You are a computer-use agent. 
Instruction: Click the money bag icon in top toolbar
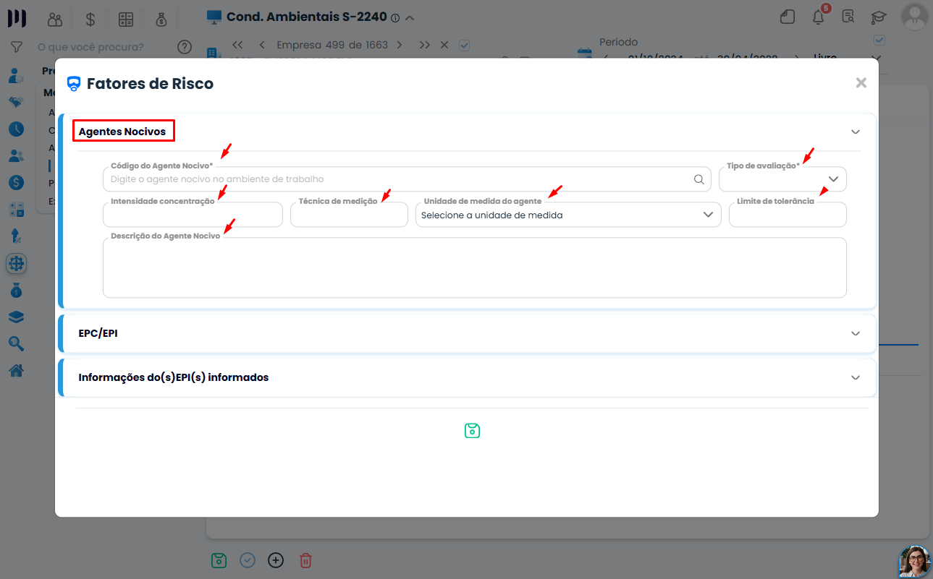[161, 19]
